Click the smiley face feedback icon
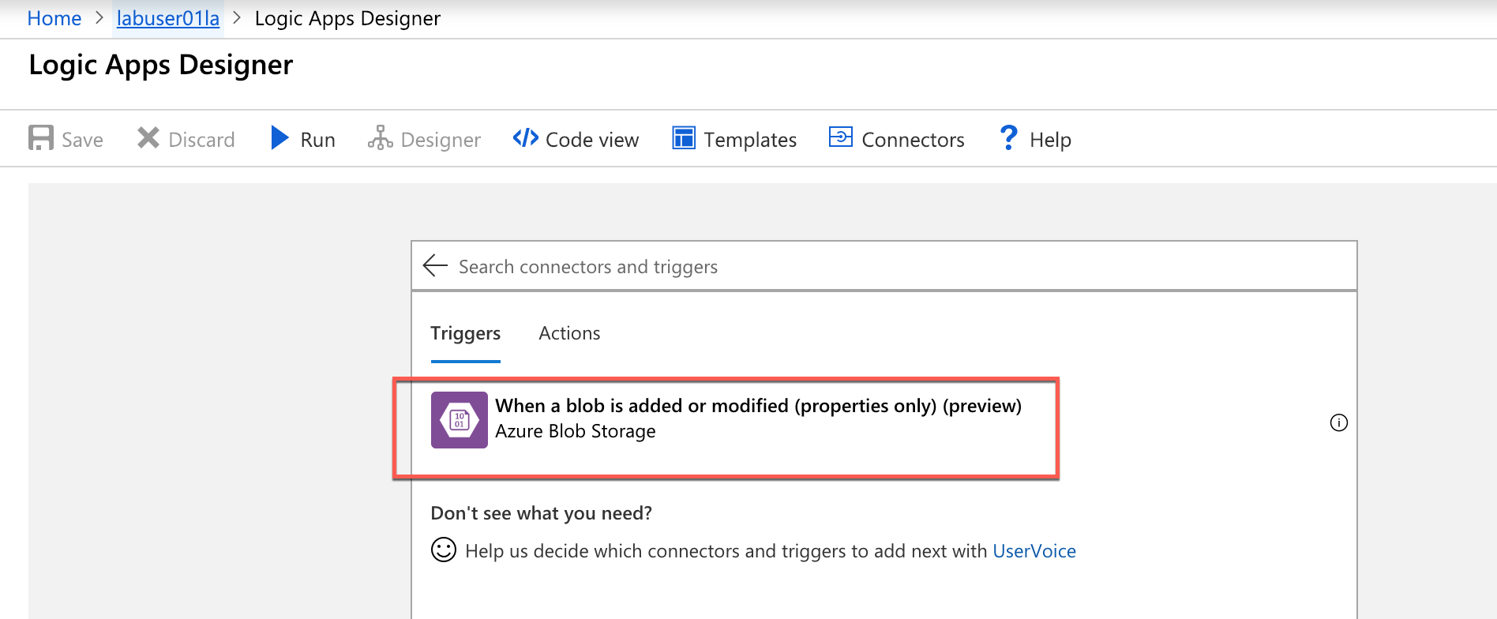 click(444, 550)
